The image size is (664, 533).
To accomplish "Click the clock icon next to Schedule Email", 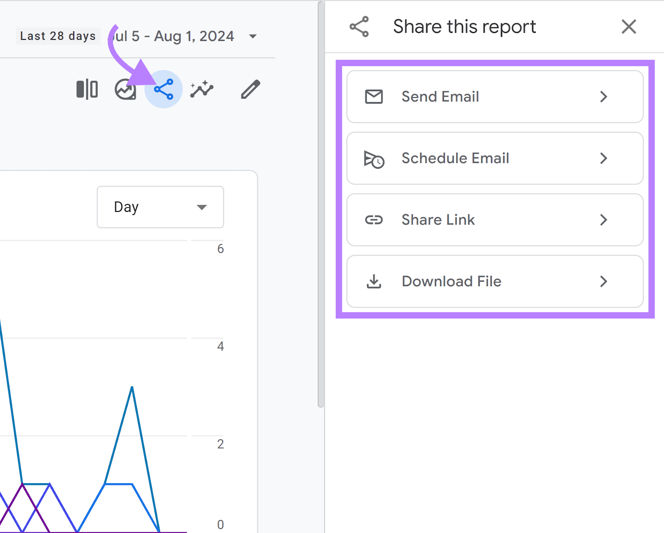I will click(373, 158).
